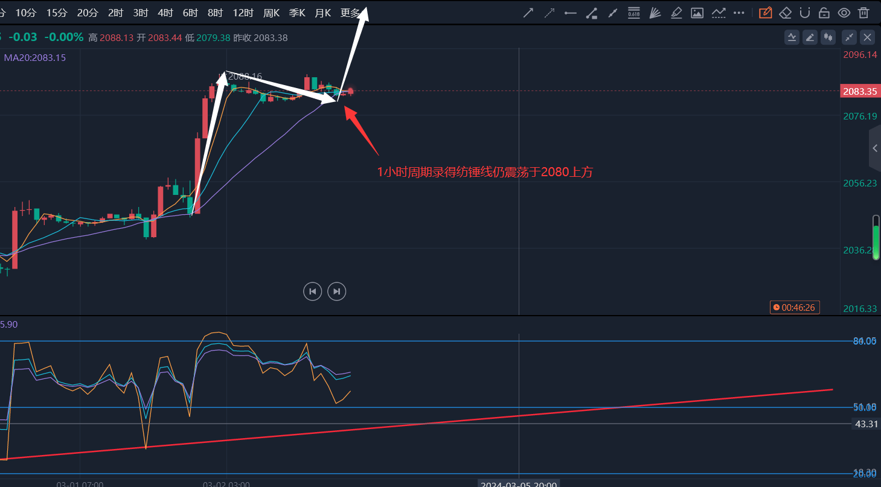The height and width of the screenshot is (487, 881).
Task: Click the -0.00% change percentage
Action: [x=64, y=37]
